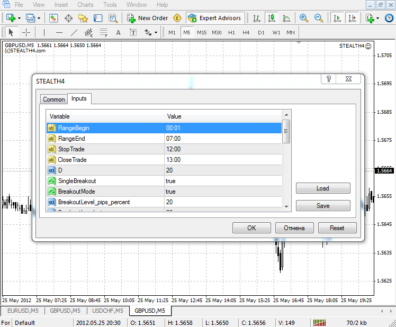The image size is (396, 327).
Task: Open the Profiles icon
Action: (x=30, y=18)
